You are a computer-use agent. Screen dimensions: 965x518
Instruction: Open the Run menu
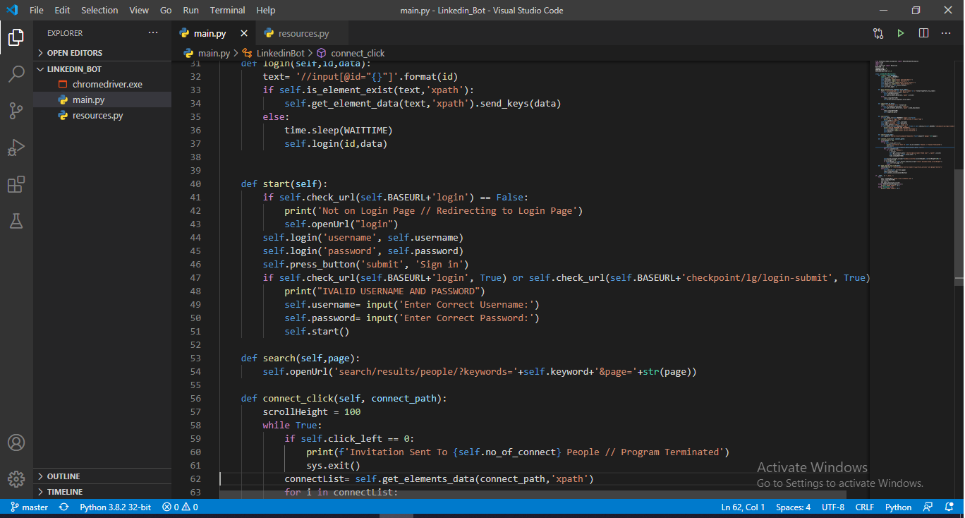190,11
